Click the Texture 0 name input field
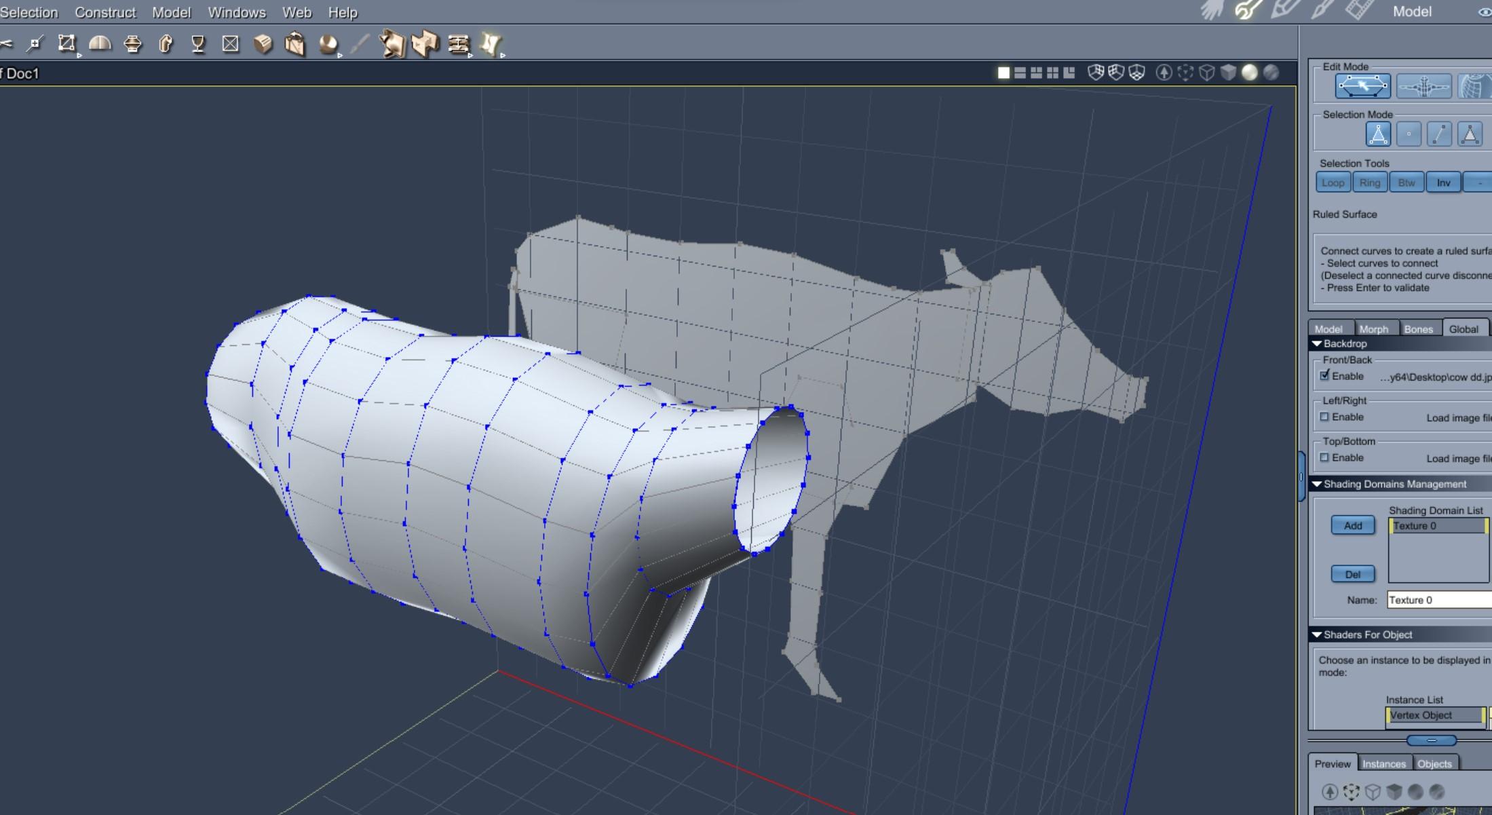Image resolution: width=1492 pixels, height=815 pixels. 1437,600
